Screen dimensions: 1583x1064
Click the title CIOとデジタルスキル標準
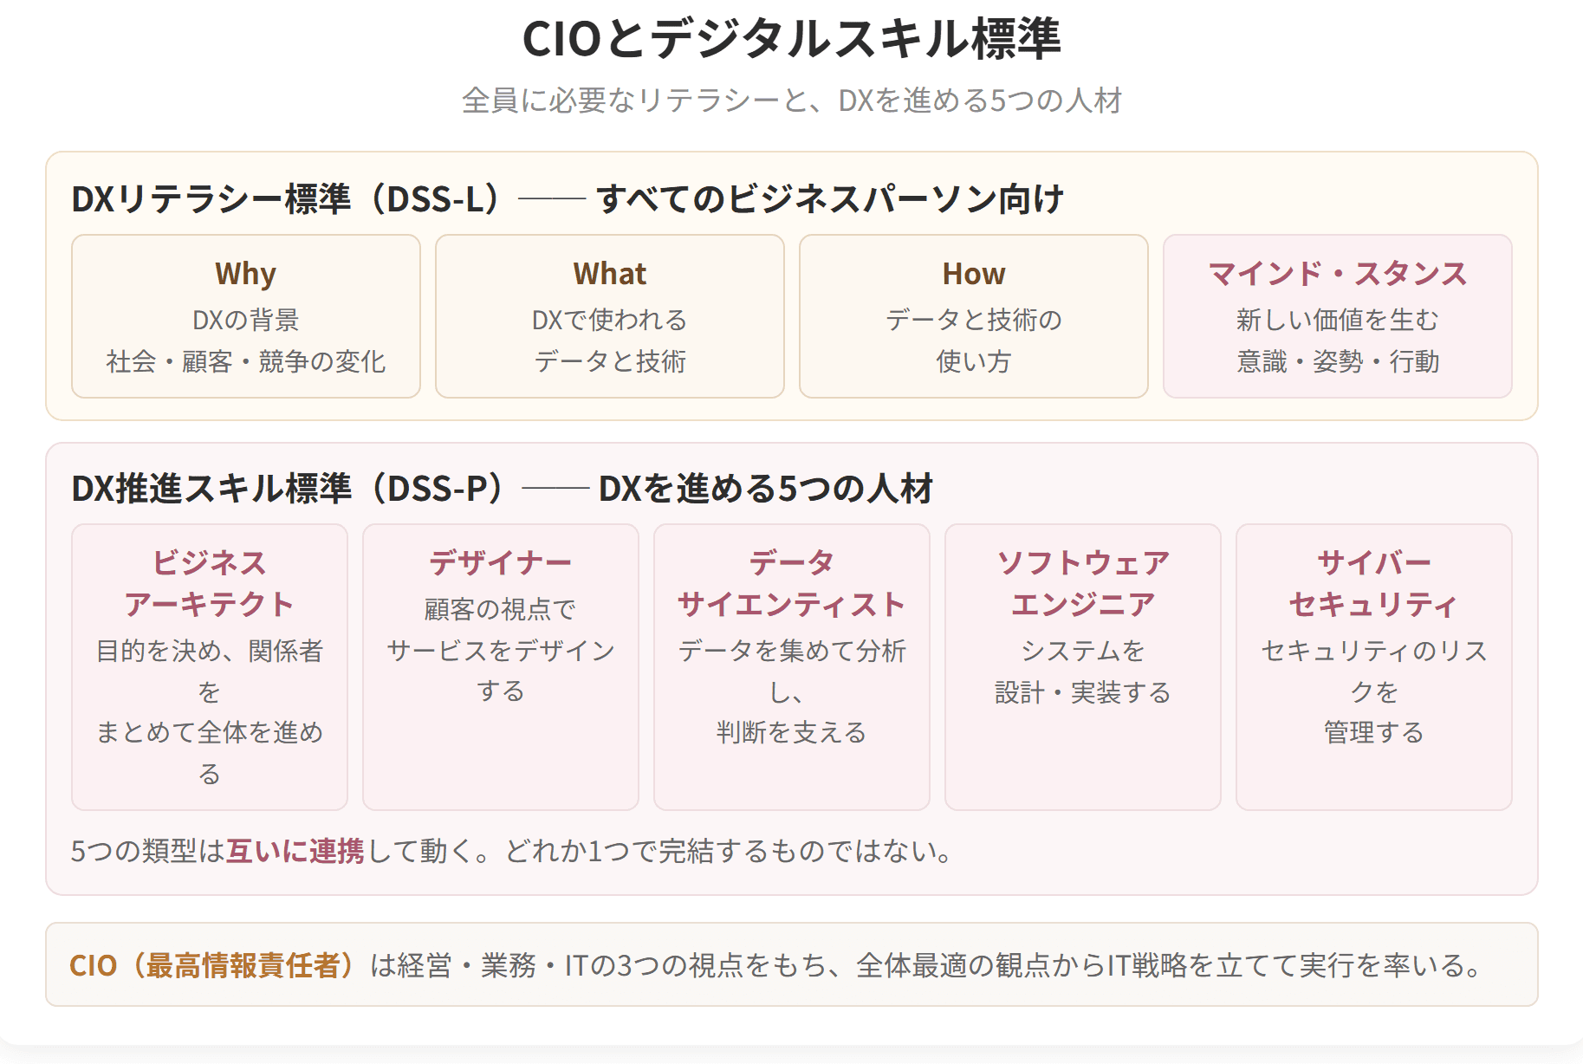click(791, 39)
